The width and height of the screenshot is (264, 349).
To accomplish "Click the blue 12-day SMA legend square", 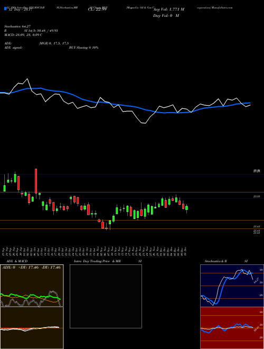I will [x=5, y=8].
